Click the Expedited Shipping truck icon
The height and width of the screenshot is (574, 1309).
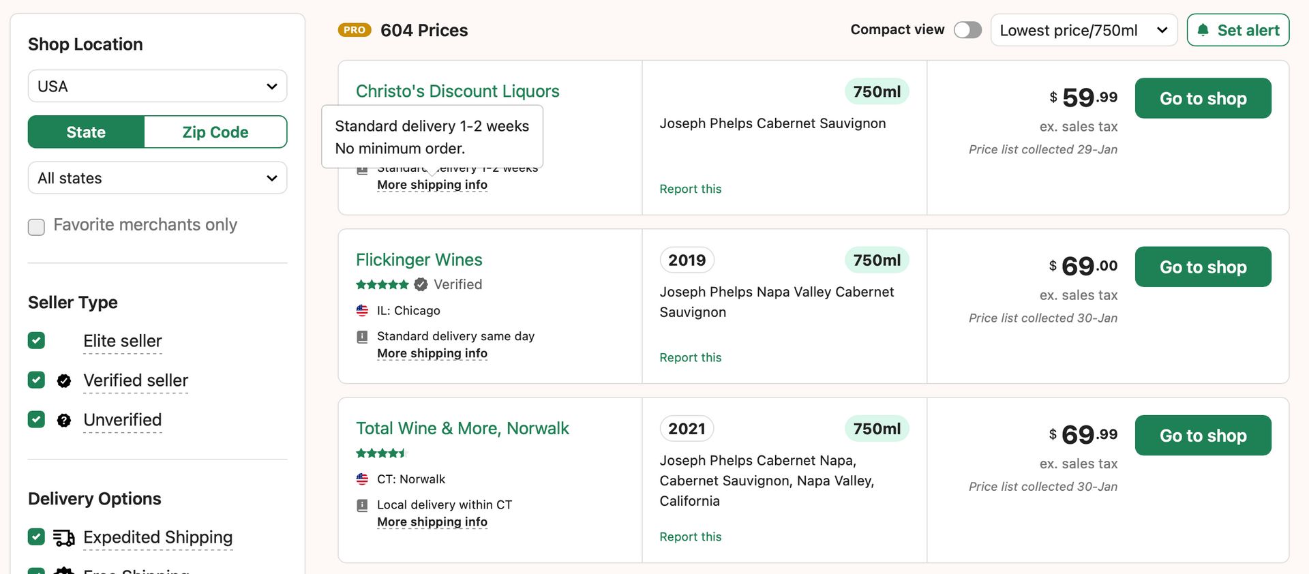click(x=64, y=538)
